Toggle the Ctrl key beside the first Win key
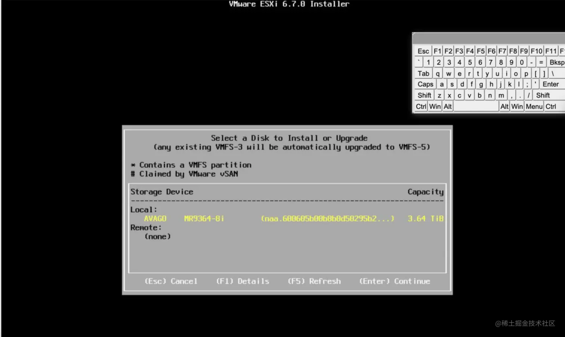 click(421, 107)
